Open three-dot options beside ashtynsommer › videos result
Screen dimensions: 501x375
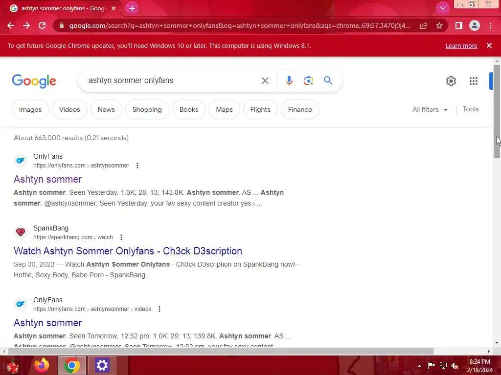159,309
